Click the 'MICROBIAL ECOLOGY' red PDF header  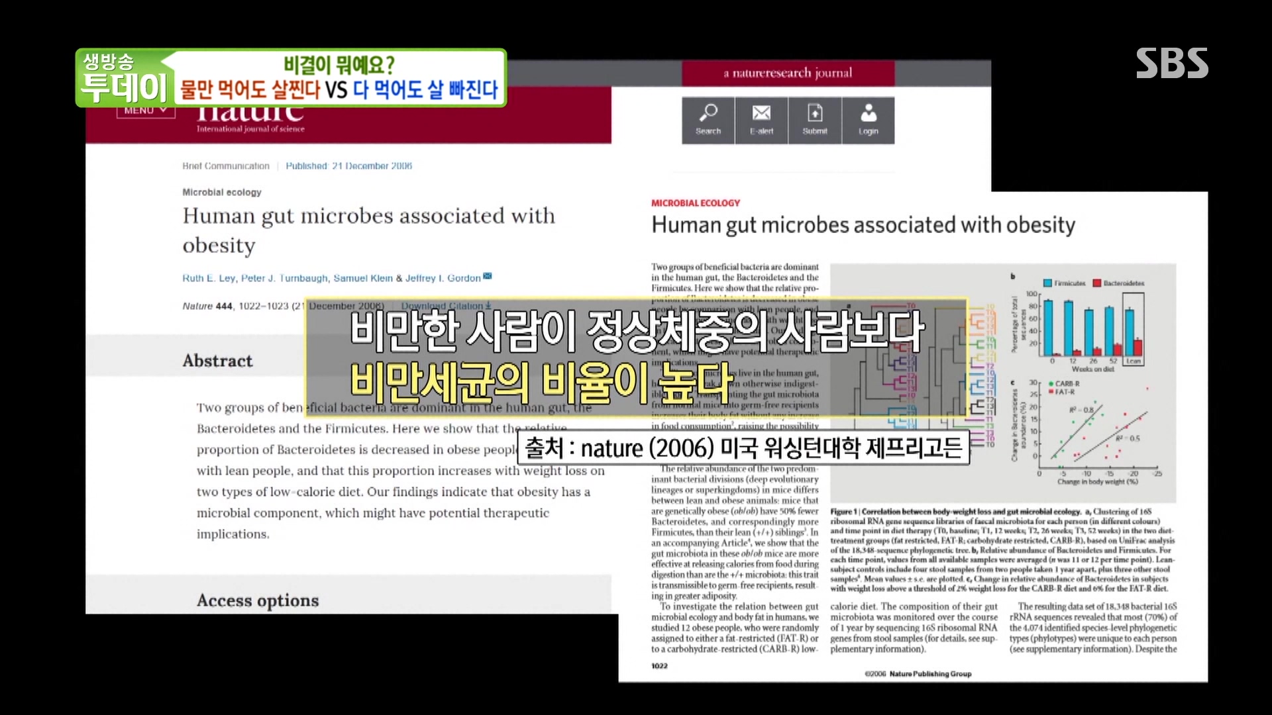[x=696, y=203]
